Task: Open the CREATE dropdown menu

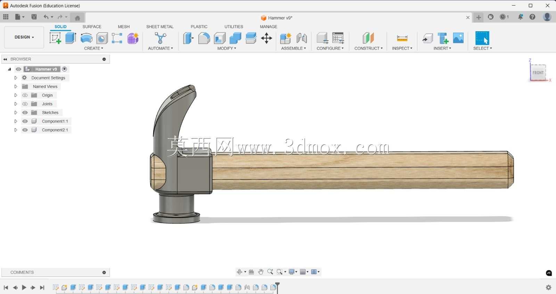Action: [x=93, y=48]
